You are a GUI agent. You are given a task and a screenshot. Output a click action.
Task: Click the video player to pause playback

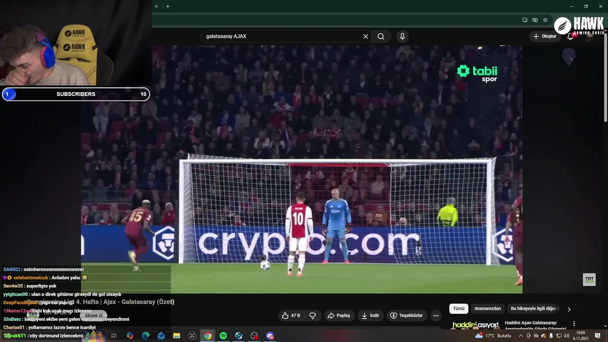302,169
